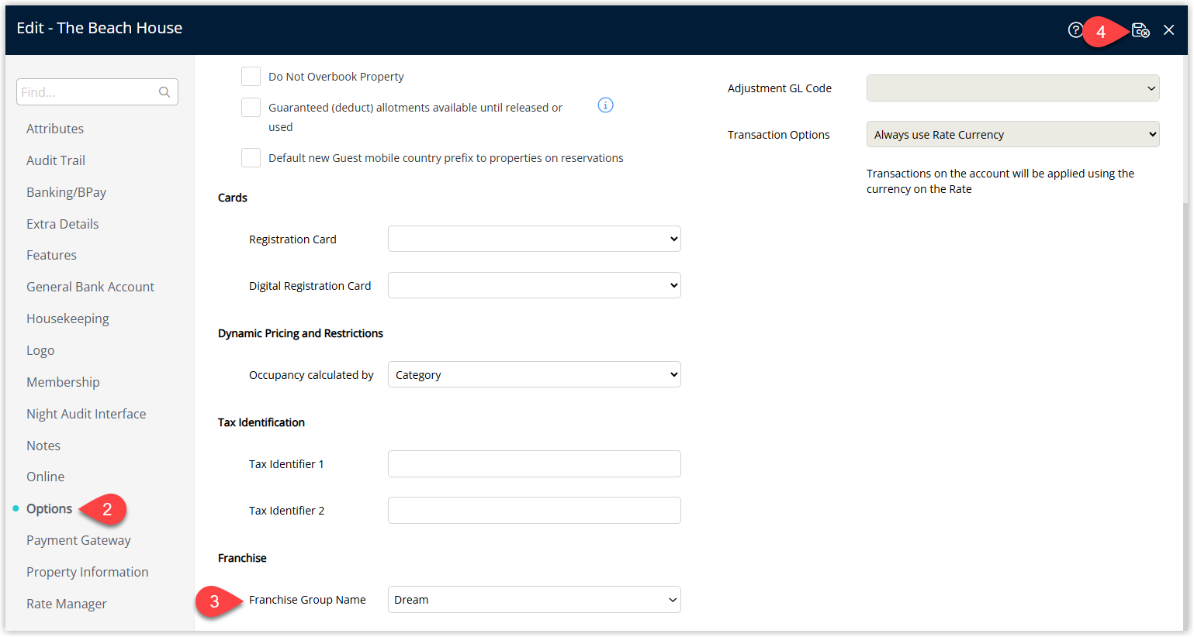
Task: Go to the Notes section
Action: click(43, 446)
